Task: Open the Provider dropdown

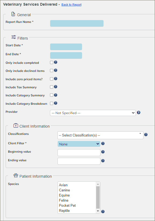Action: (x=93, y=113)
